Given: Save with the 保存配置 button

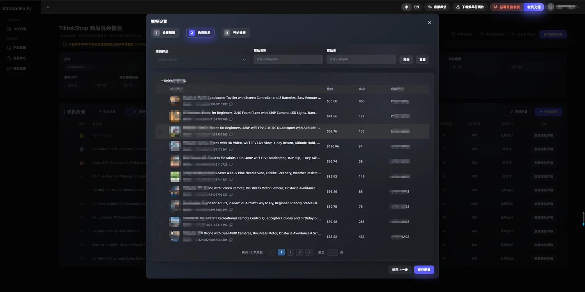Looking at the screenshot, I should coord(424,270).
